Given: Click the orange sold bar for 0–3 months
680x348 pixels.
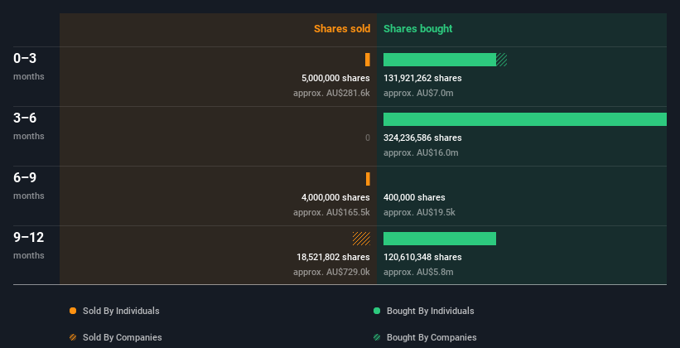Looking at the screenshot, I should (368, 60).
